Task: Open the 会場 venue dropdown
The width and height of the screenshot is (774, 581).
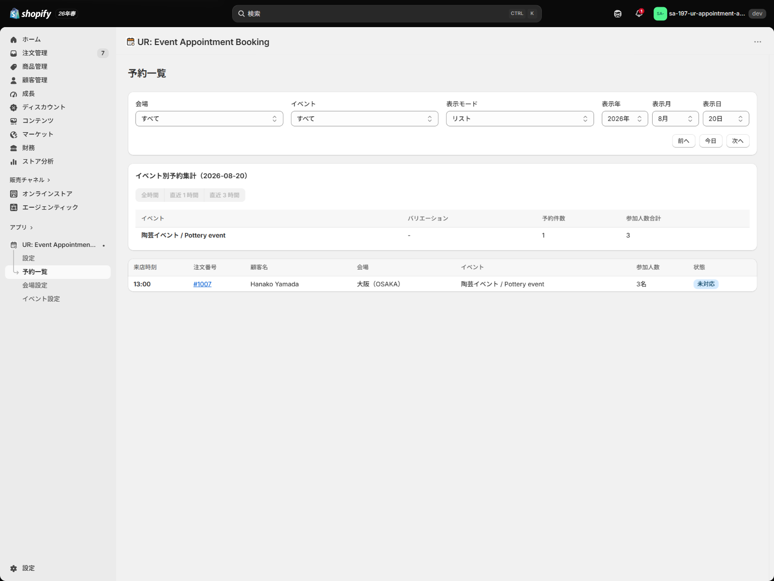Action: tap(209, 119)
